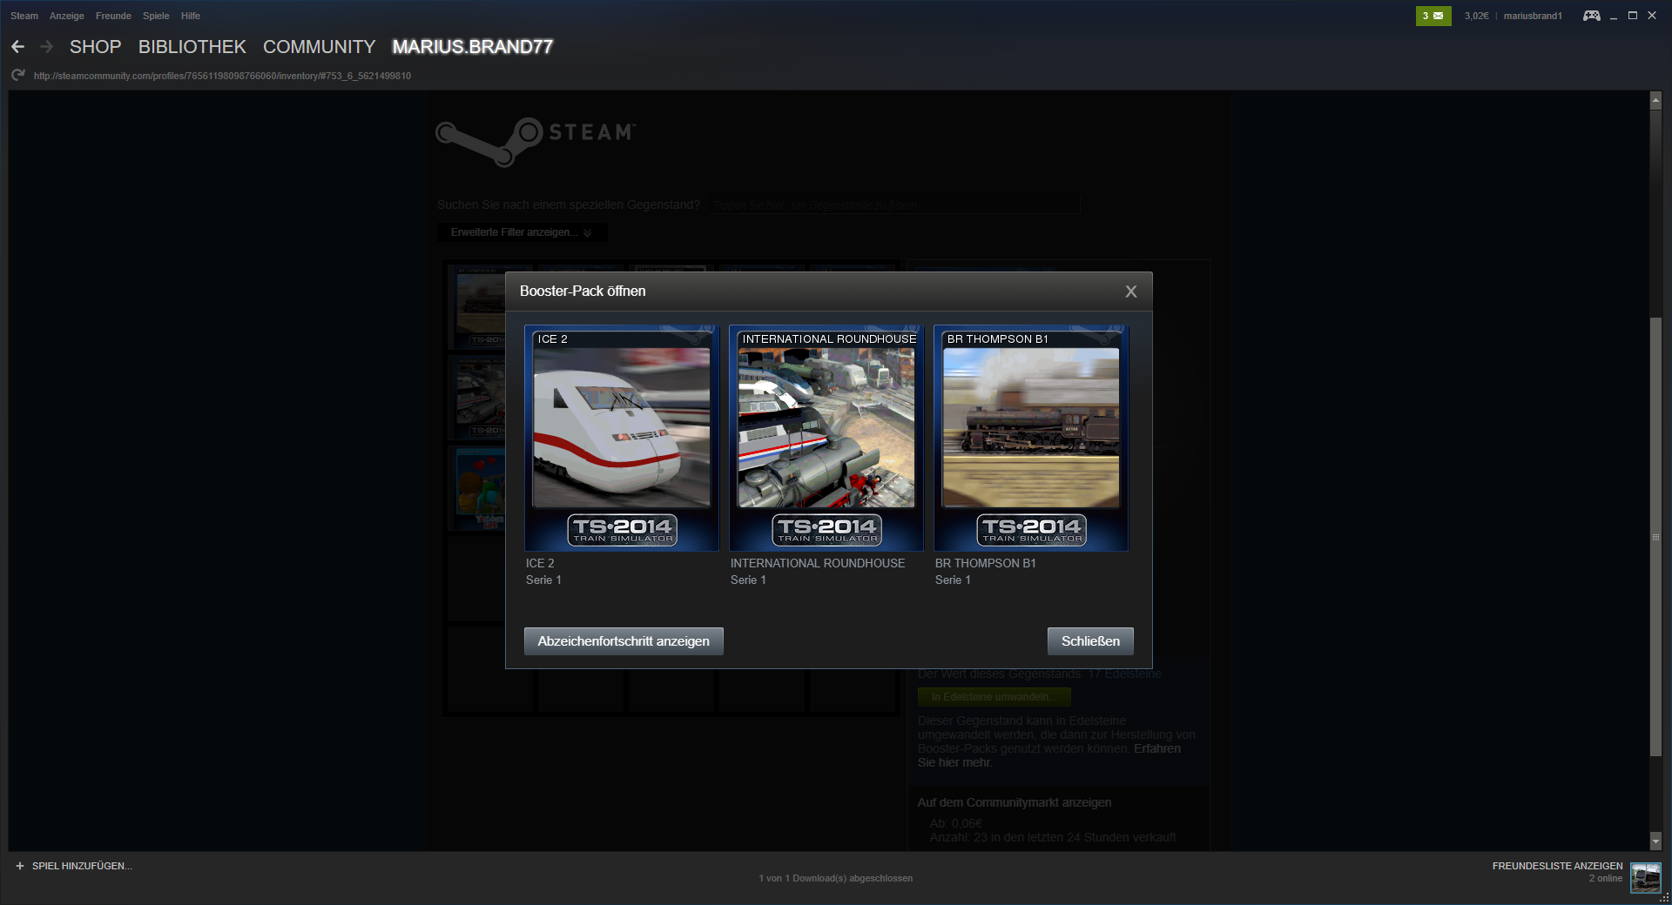Reload the page with the refresh icon
The image size is (1672, 905).
click(x=18, y=76)
